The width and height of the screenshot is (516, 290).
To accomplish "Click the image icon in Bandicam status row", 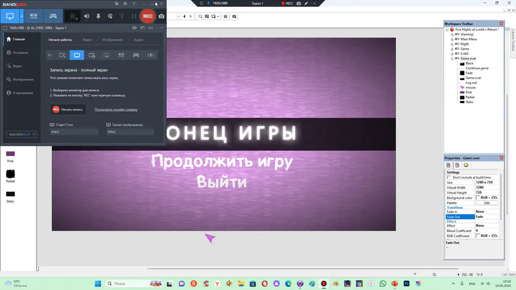I will [143, 28].
